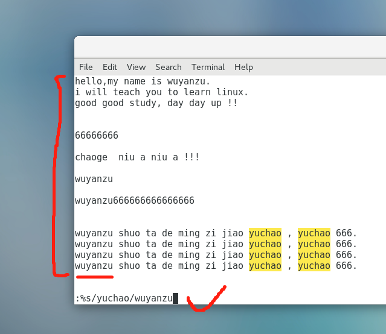This screenshot has width=386, height=334.
Task: Click "666." at the end of last line
Action: [x=346, y=266]
